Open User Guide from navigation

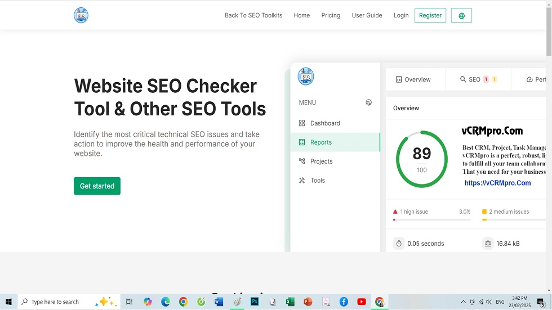(367, 16)
